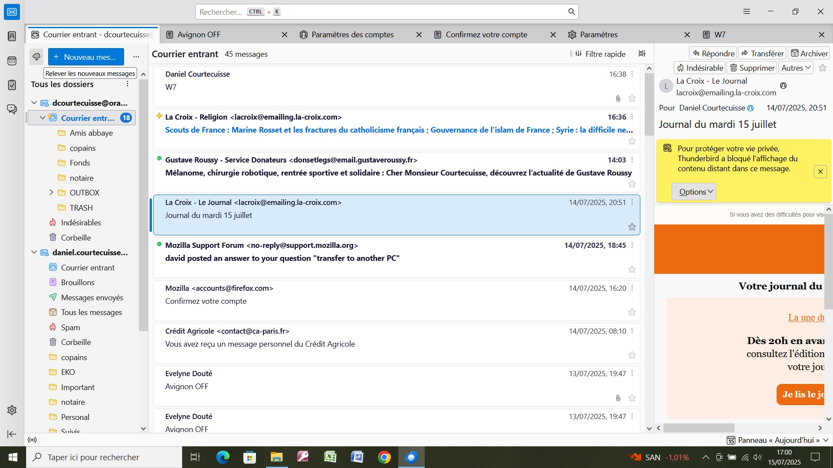833x468 pixels.
Task: Mark message as Indésirable
Action: 699,68
